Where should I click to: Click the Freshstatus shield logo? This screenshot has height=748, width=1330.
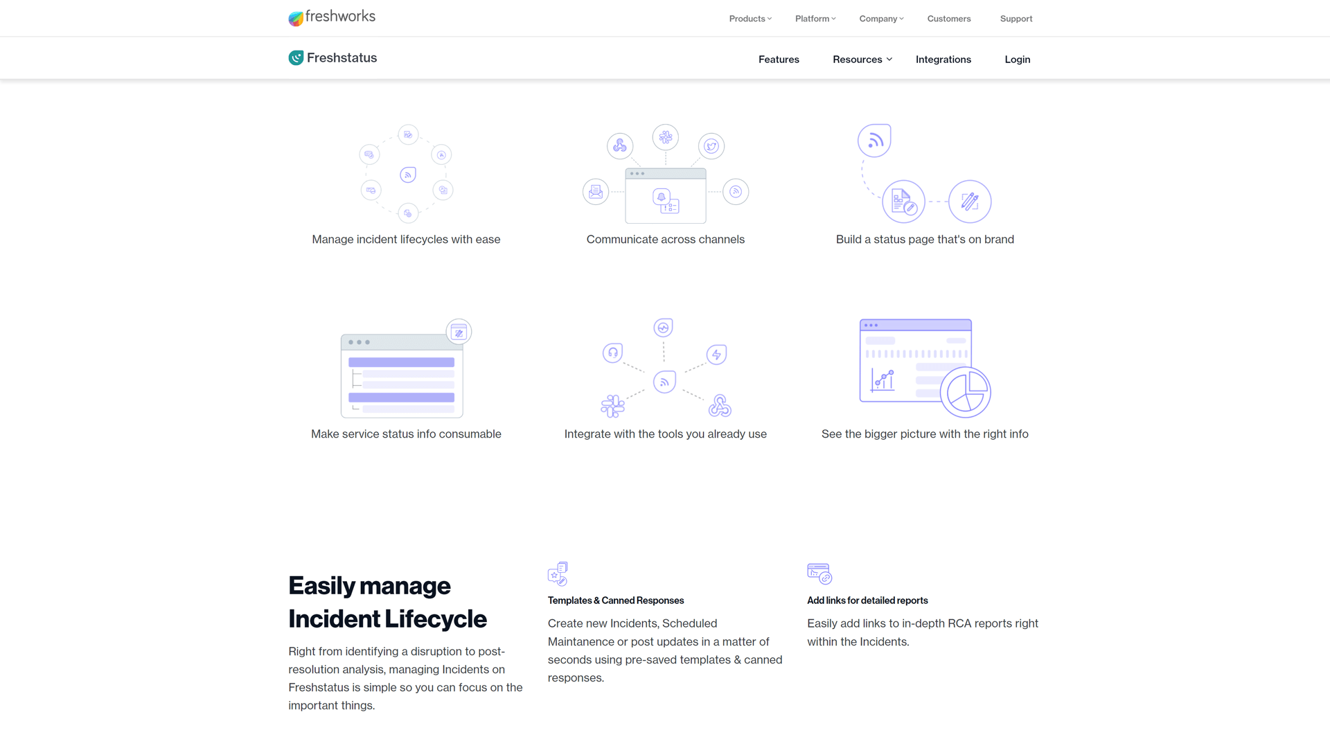(296, 57)
